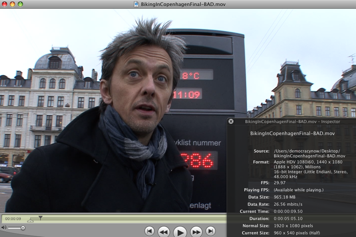Image resolution: width=356 pixels, height=237 pixels.
Task: Close the movie window with red button
Action: click(5, 4)
